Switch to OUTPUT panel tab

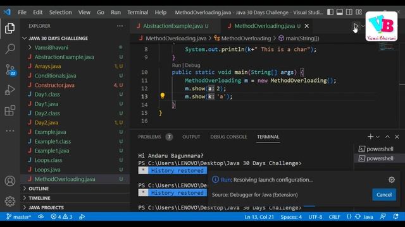click(x=191, y=137)
